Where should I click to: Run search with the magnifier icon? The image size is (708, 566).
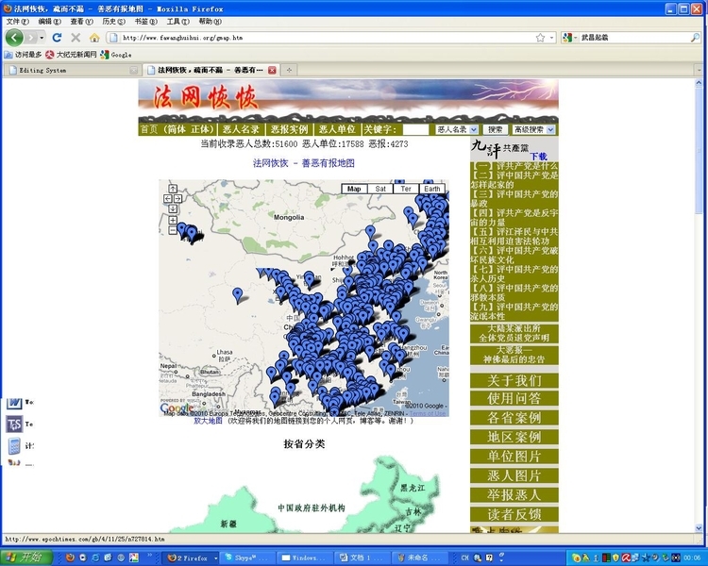pyautogui.click(x=695, y=38)
